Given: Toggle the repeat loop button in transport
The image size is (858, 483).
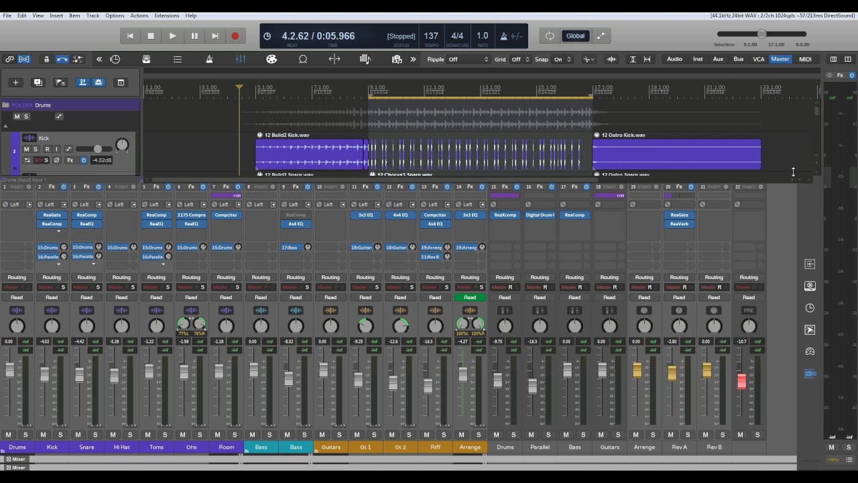Looking at the screenshot, I should point(550,36).
